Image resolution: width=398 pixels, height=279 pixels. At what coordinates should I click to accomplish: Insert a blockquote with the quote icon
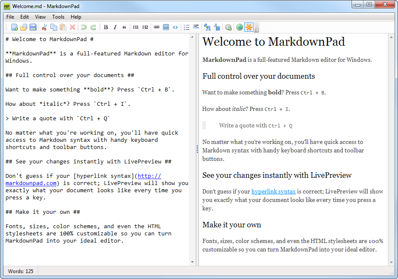(124, 27)
